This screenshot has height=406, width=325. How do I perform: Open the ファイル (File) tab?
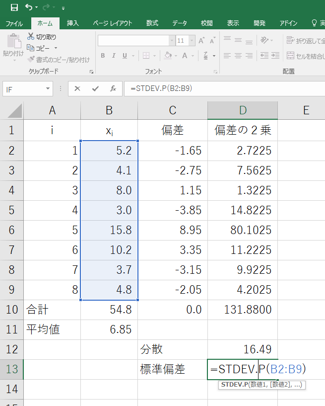tap(14, 23)
